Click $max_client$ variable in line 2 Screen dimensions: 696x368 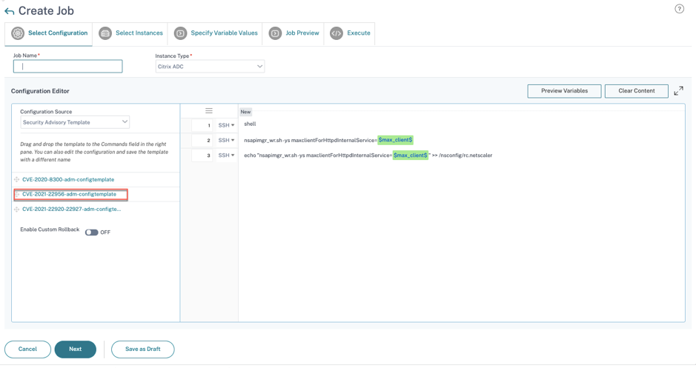pyautogui.click(x=396, y=140)
